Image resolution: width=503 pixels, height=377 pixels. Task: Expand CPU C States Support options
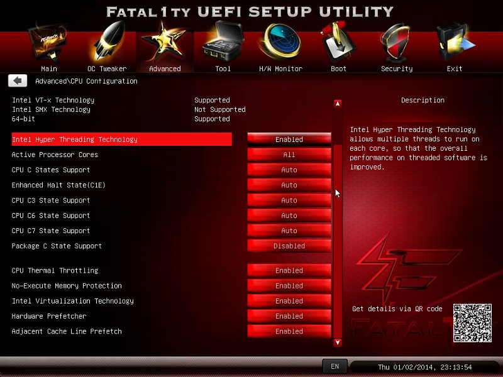(289, 170)
